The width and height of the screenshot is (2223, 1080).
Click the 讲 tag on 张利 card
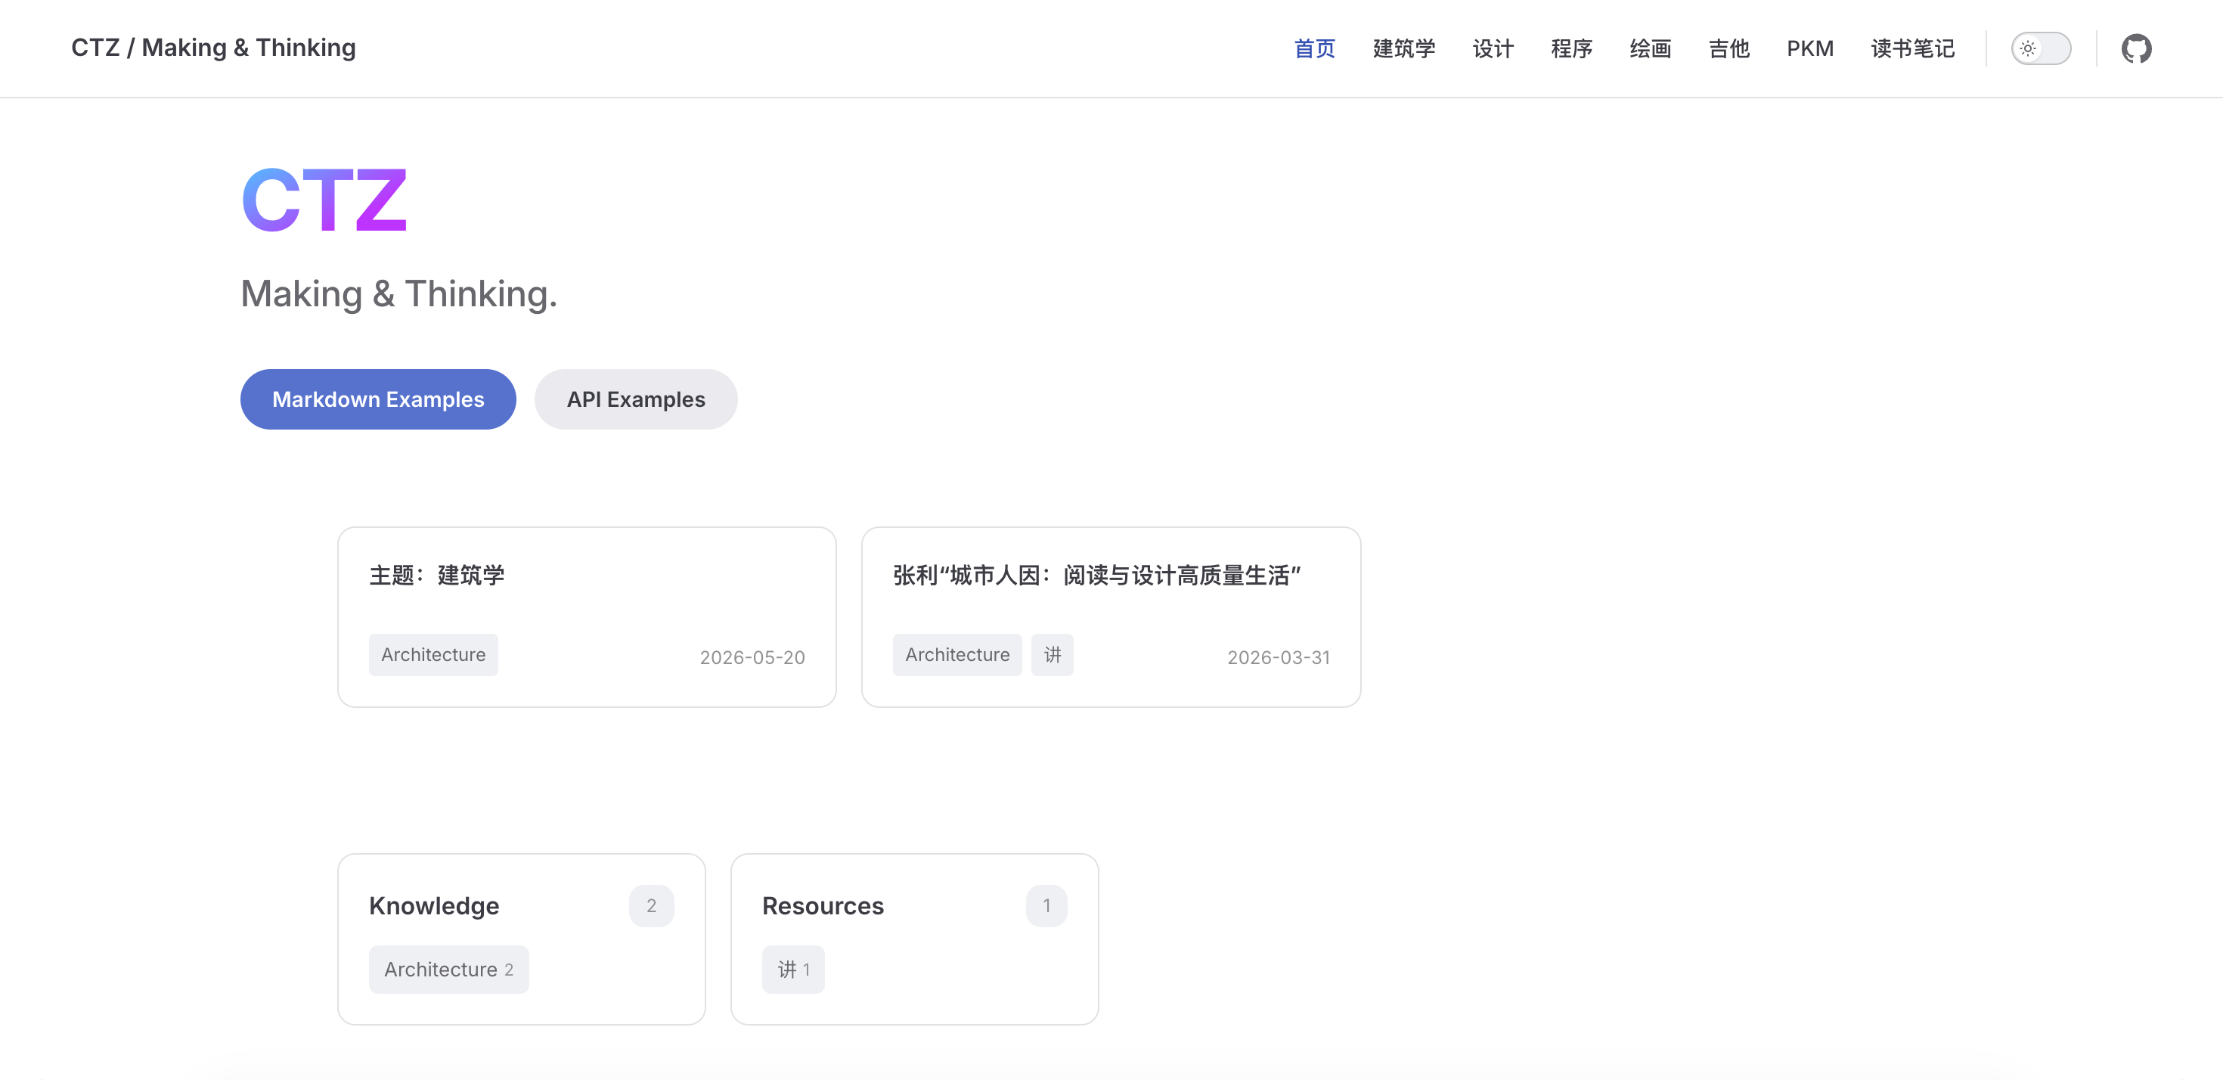pos(1052,654)
